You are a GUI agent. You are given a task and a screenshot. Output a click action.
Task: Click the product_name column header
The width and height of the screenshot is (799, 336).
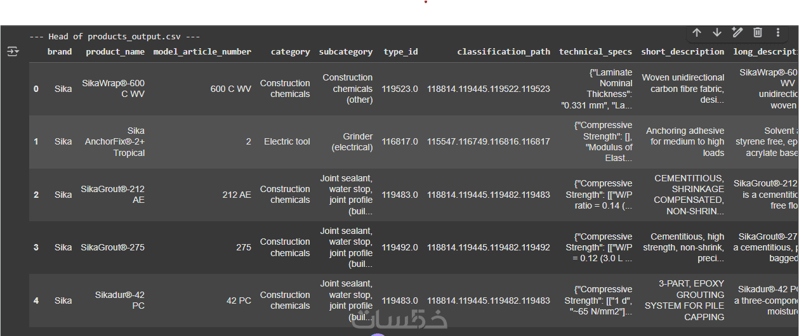(x=115, y=52)
